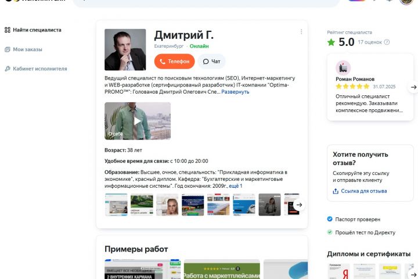Open Дмитрий Г. profile photo
Screen dimensions: 418x279
tap(125, 49)
